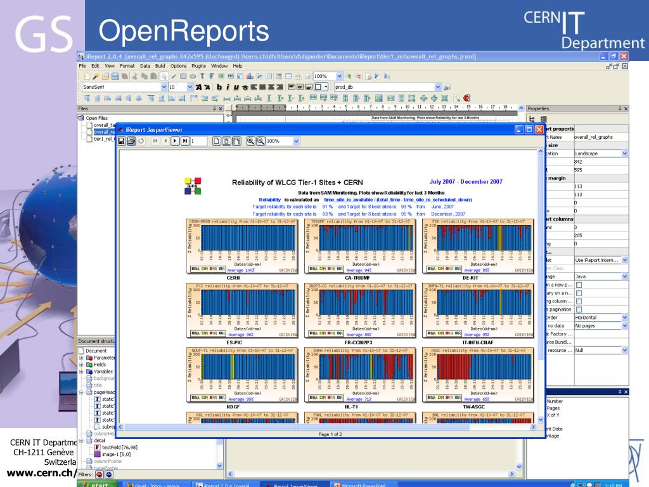Screen dimensions: 649x487
Task: Show actual size page in JasperViewer
Action: 217,141
